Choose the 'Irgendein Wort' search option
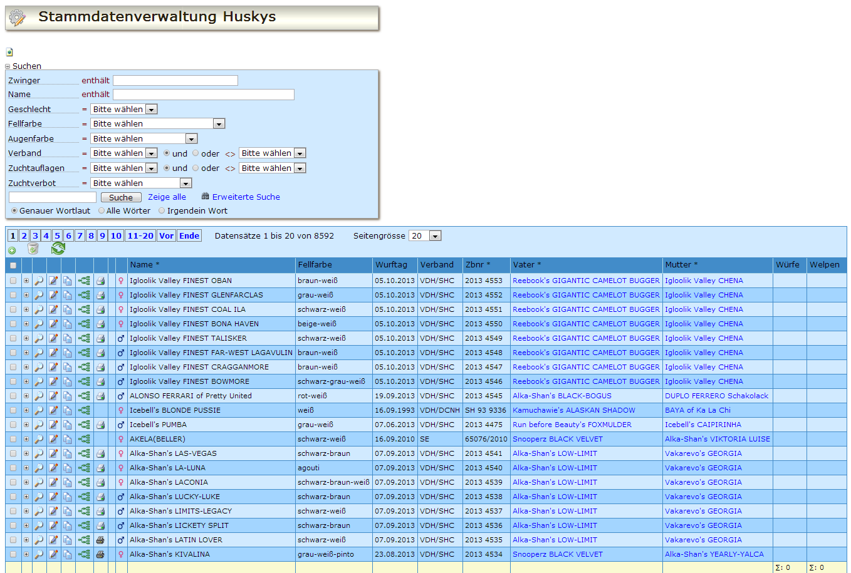The height and width of the screenshot is (573, 851). pos(162,210)
